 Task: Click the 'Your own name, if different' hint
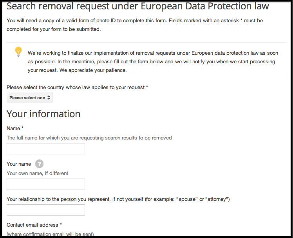pos(37,174)
